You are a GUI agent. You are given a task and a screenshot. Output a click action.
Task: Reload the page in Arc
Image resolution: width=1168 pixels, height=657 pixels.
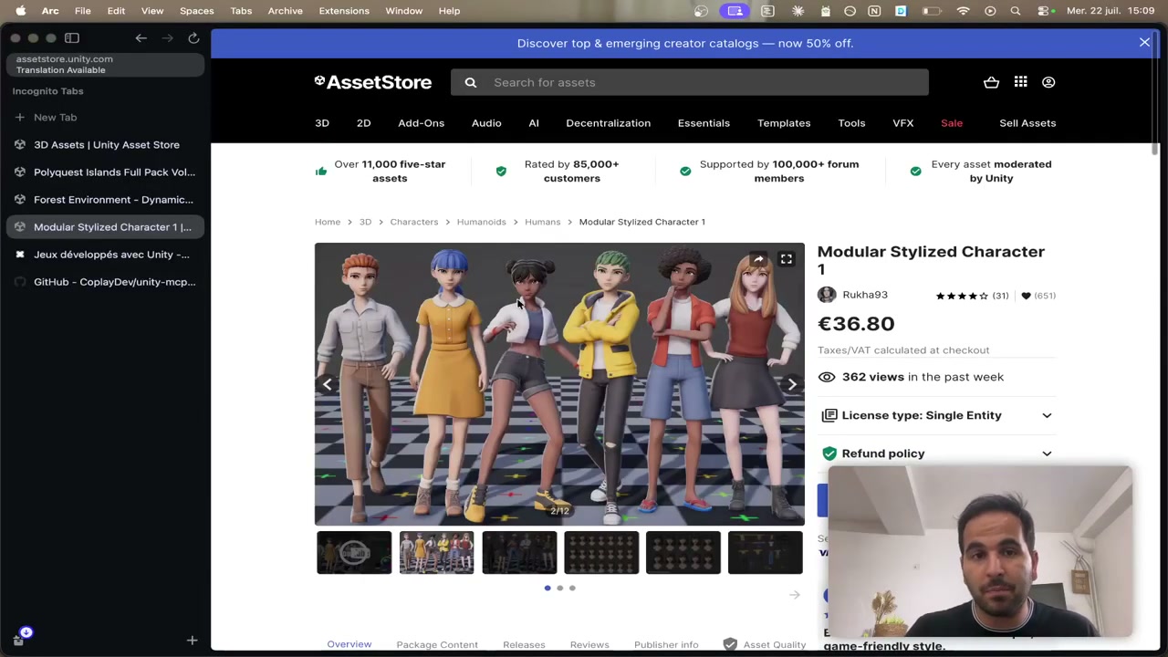pyautogui.click(x=193, y=38)
